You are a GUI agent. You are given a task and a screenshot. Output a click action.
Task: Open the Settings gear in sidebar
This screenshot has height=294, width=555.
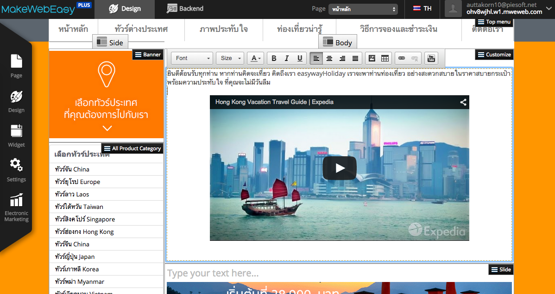16,170
